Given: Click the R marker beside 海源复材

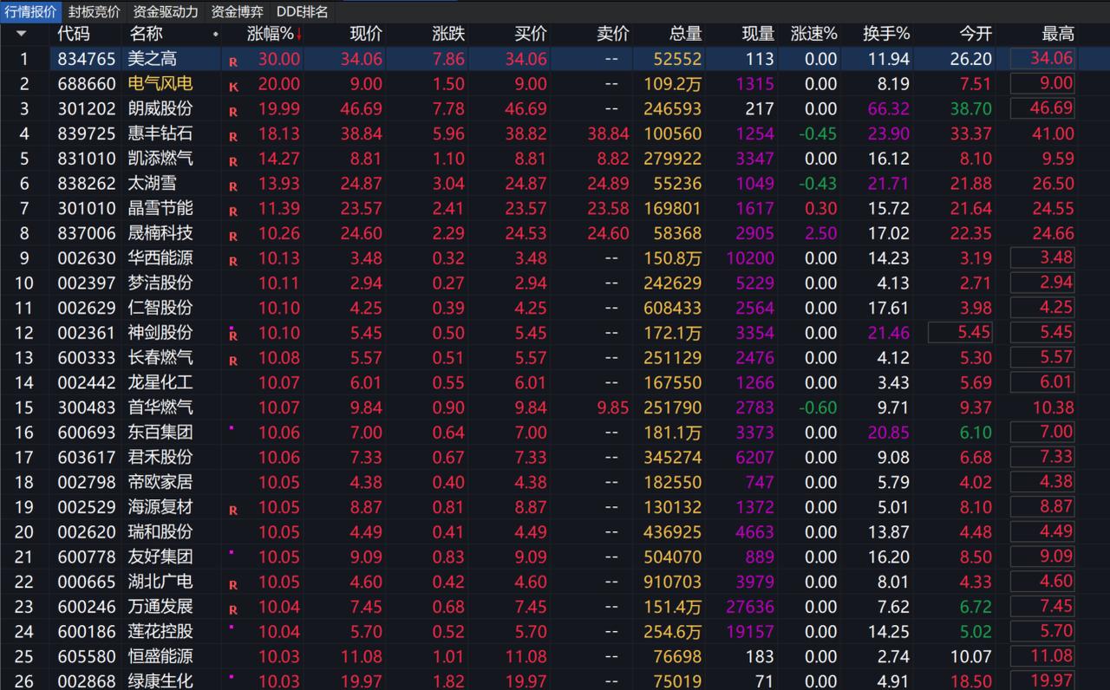Looking at the screenshot, I should tap(232, 511).
